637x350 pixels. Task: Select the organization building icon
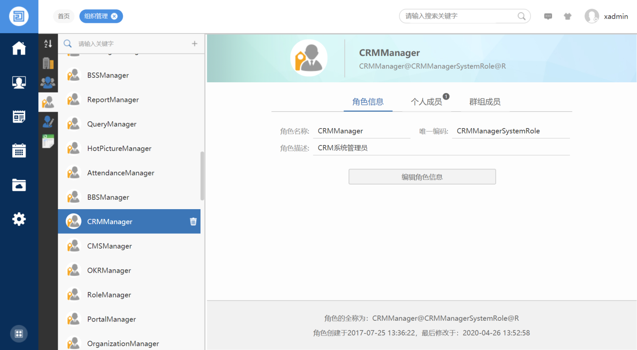click(x=48, y=63)
